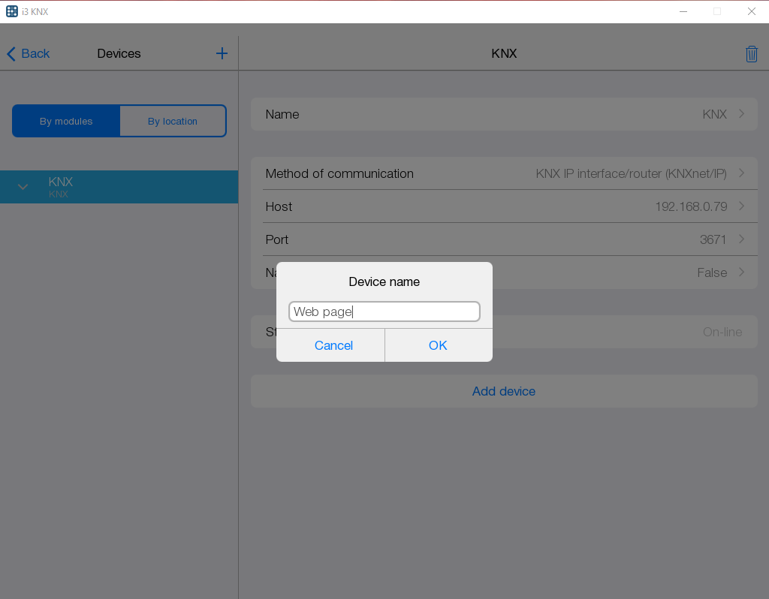This screenshot has height=599, width=769.
Task: Click the chevron on the Host row
Action: coord(740,206)
